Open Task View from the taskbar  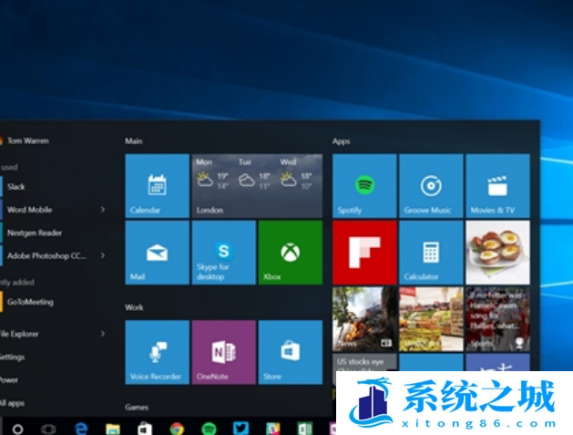(48, 429)
